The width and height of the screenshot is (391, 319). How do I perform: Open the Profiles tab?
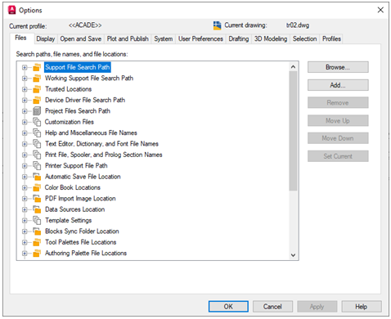(x=331, y=38)
